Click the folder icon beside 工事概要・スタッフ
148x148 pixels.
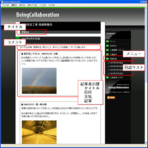click(108, 50)
